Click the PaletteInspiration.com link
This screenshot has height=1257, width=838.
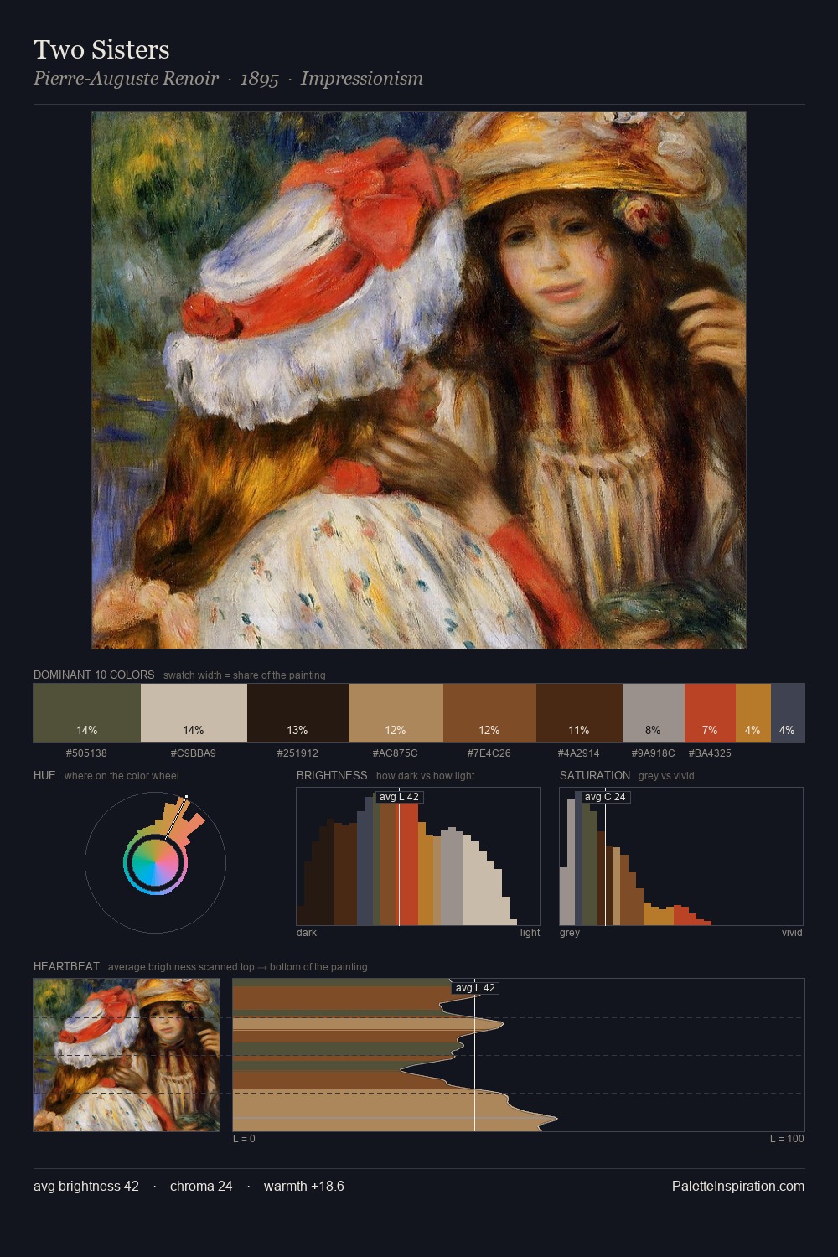pos(738,1186)
